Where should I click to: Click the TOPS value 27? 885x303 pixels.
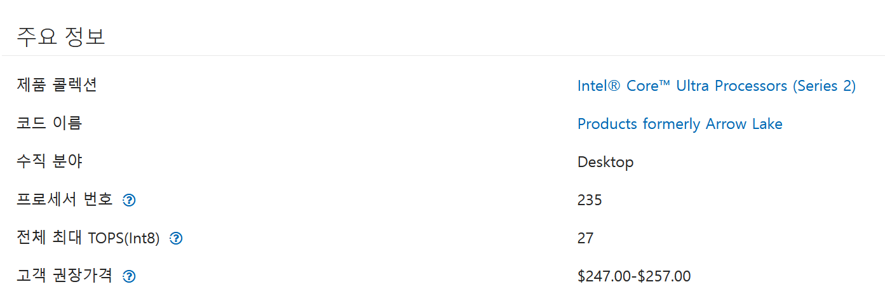585,238
